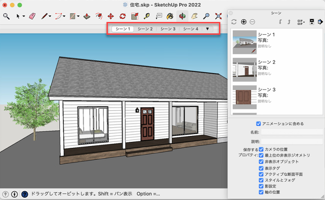Click the Add Scene plus icon
325x200 pixels.
(x=243, y=22)
